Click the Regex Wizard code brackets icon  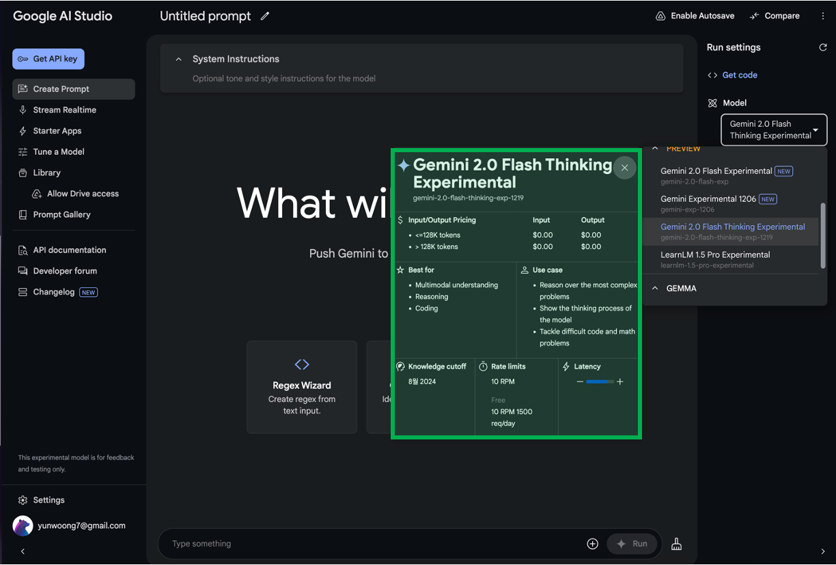pyautogui.click(x=302, y=364)
